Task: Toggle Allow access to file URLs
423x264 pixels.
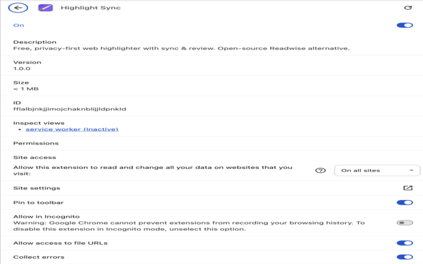Action: (x=404, y=243)
